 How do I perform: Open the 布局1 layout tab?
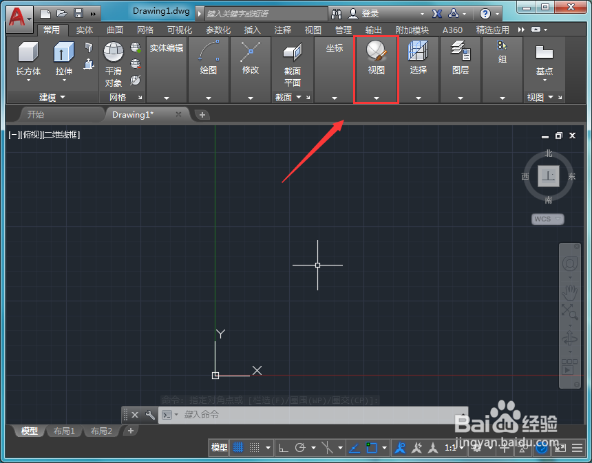[x=64, y=431]
